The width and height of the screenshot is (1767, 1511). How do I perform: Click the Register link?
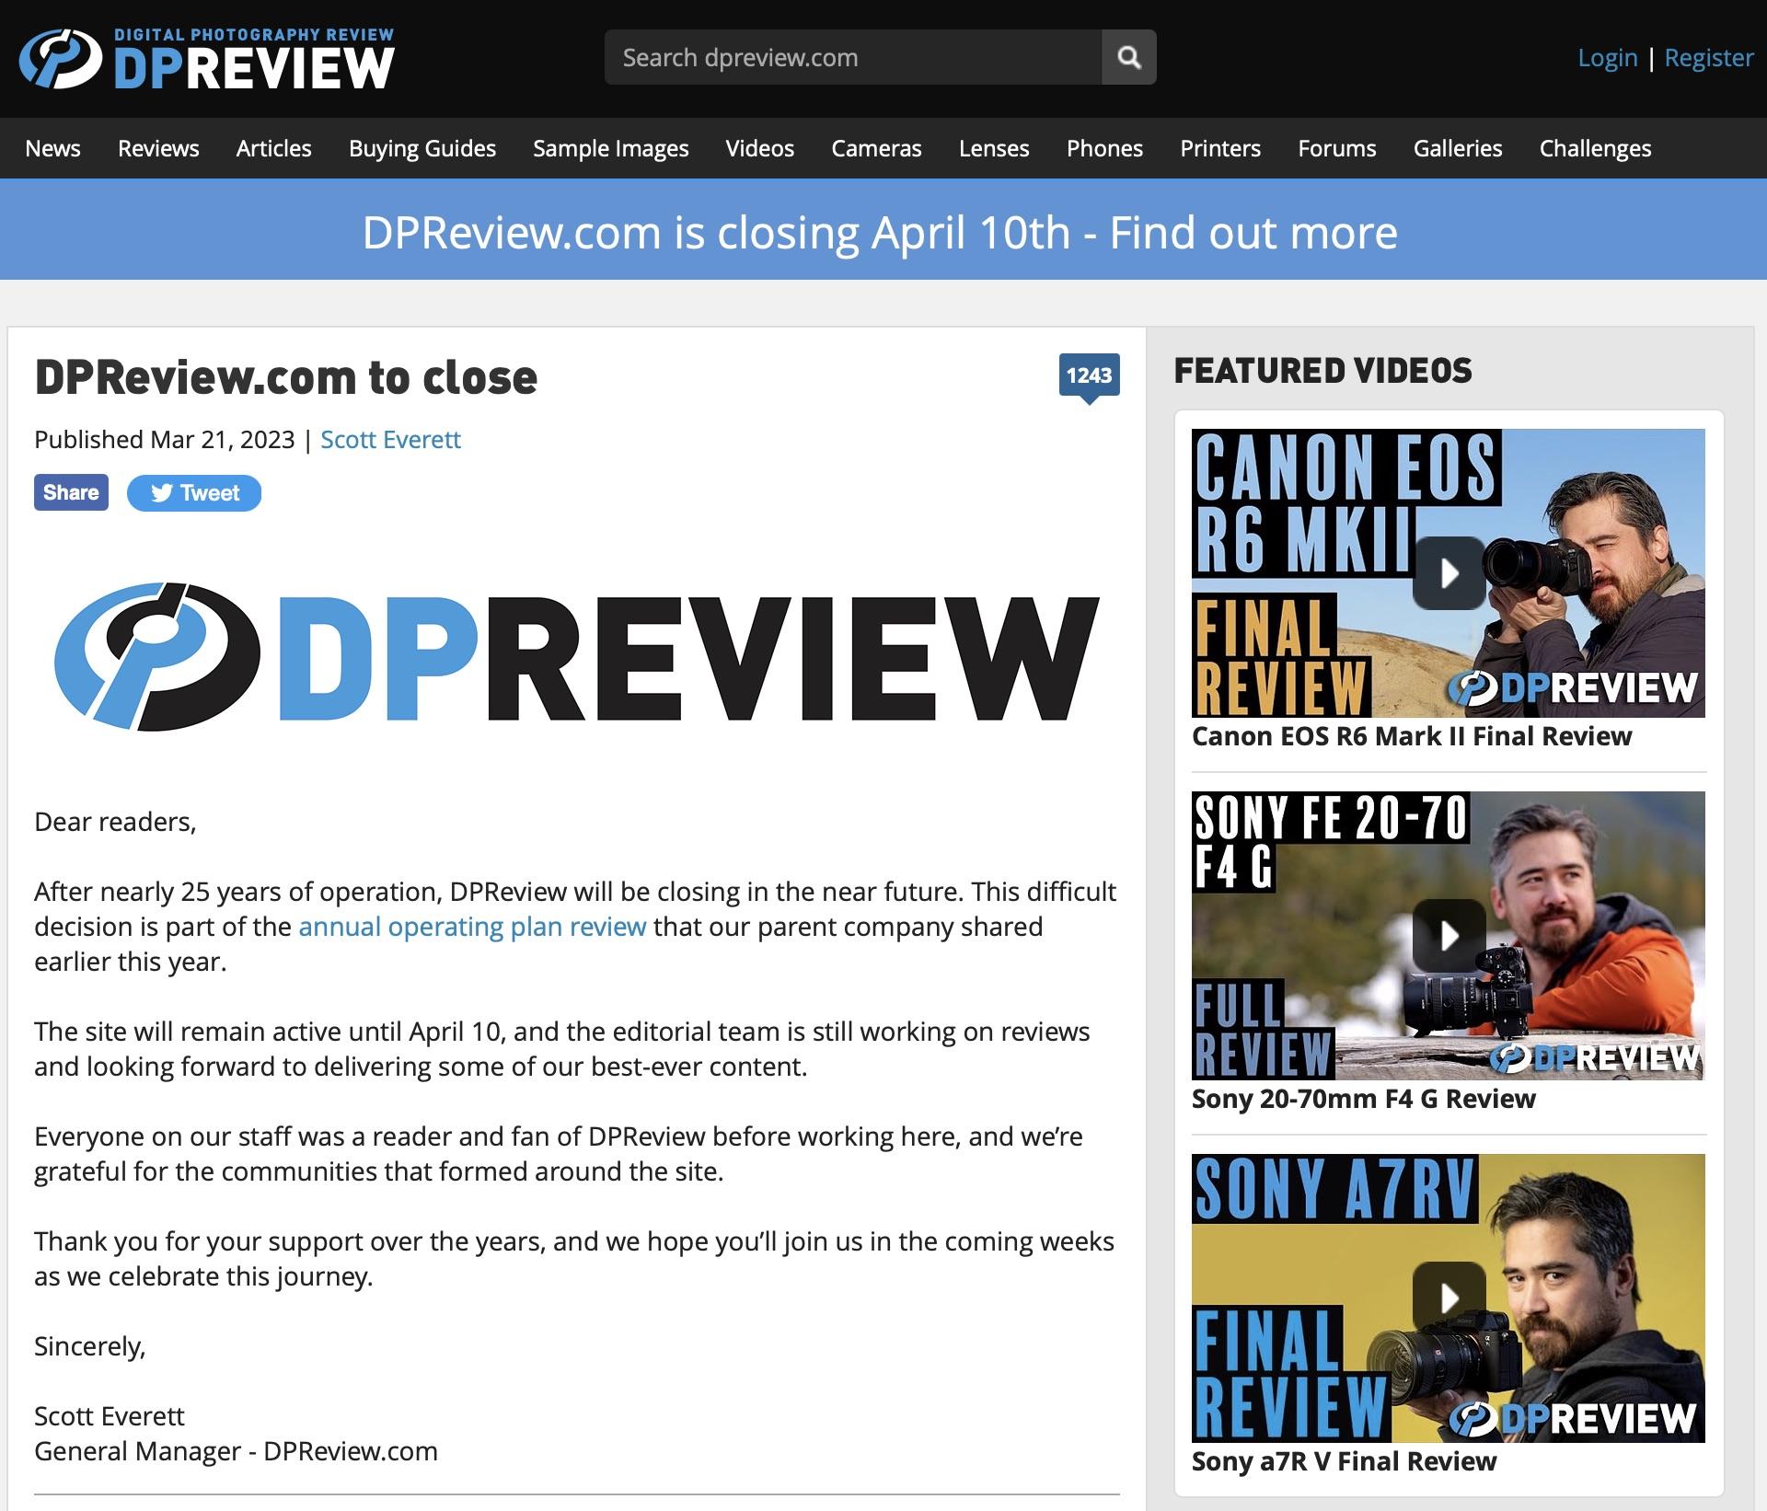point(1708,58)
